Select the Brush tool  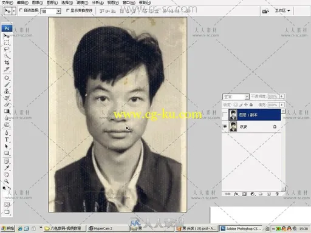point(7,84)
